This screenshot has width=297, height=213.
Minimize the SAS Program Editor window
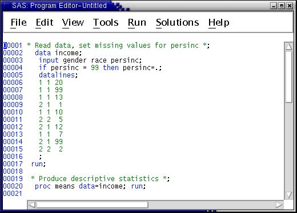point(274,6)
